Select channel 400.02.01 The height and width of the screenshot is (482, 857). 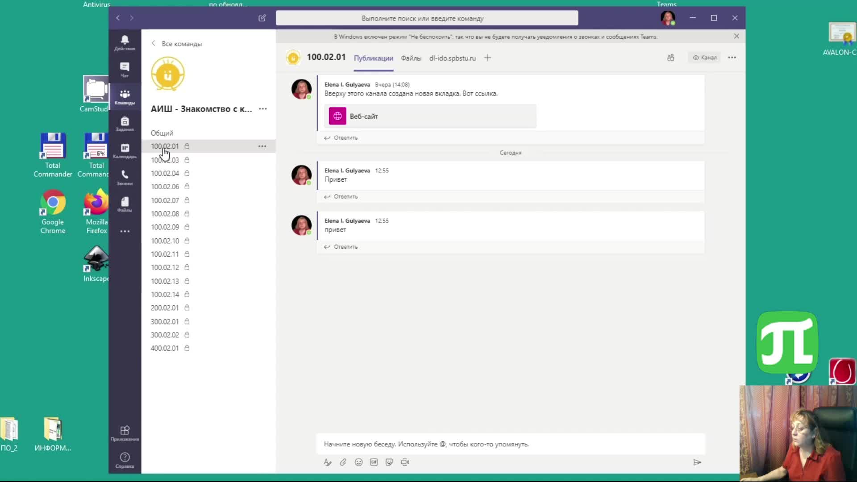pos(208,349)
